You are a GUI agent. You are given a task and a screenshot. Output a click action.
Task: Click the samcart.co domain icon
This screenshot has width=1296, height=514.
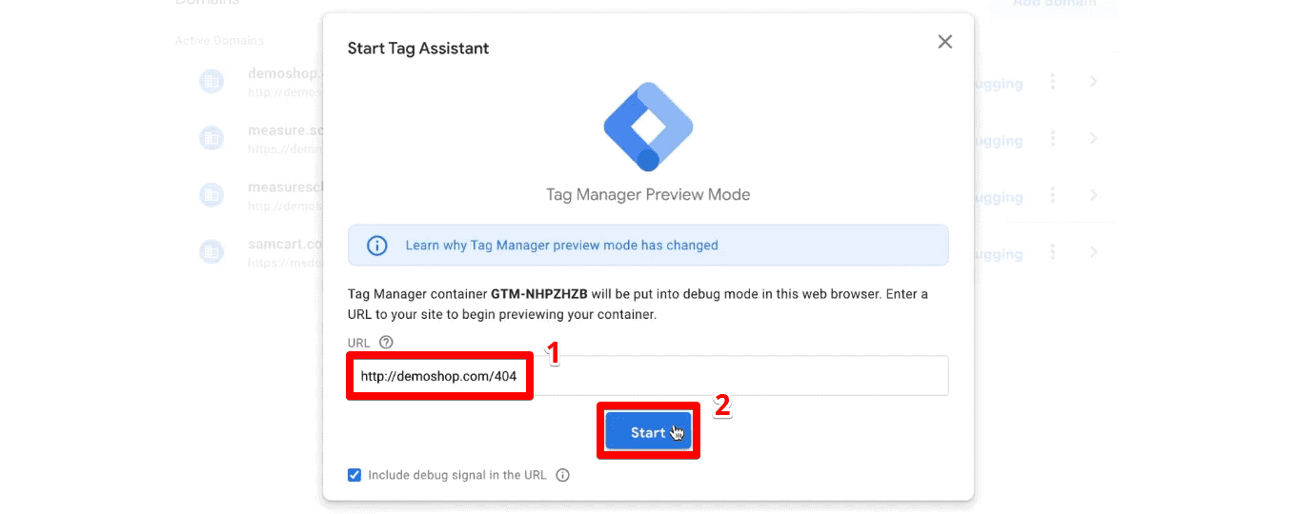(x=211, y=252)
